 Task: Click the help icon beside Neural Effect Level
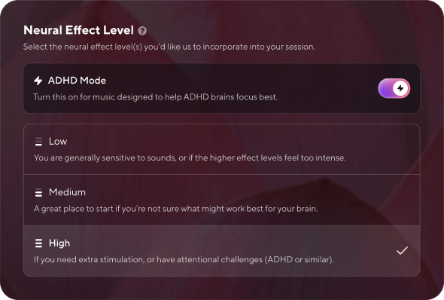tap(142, 31)
